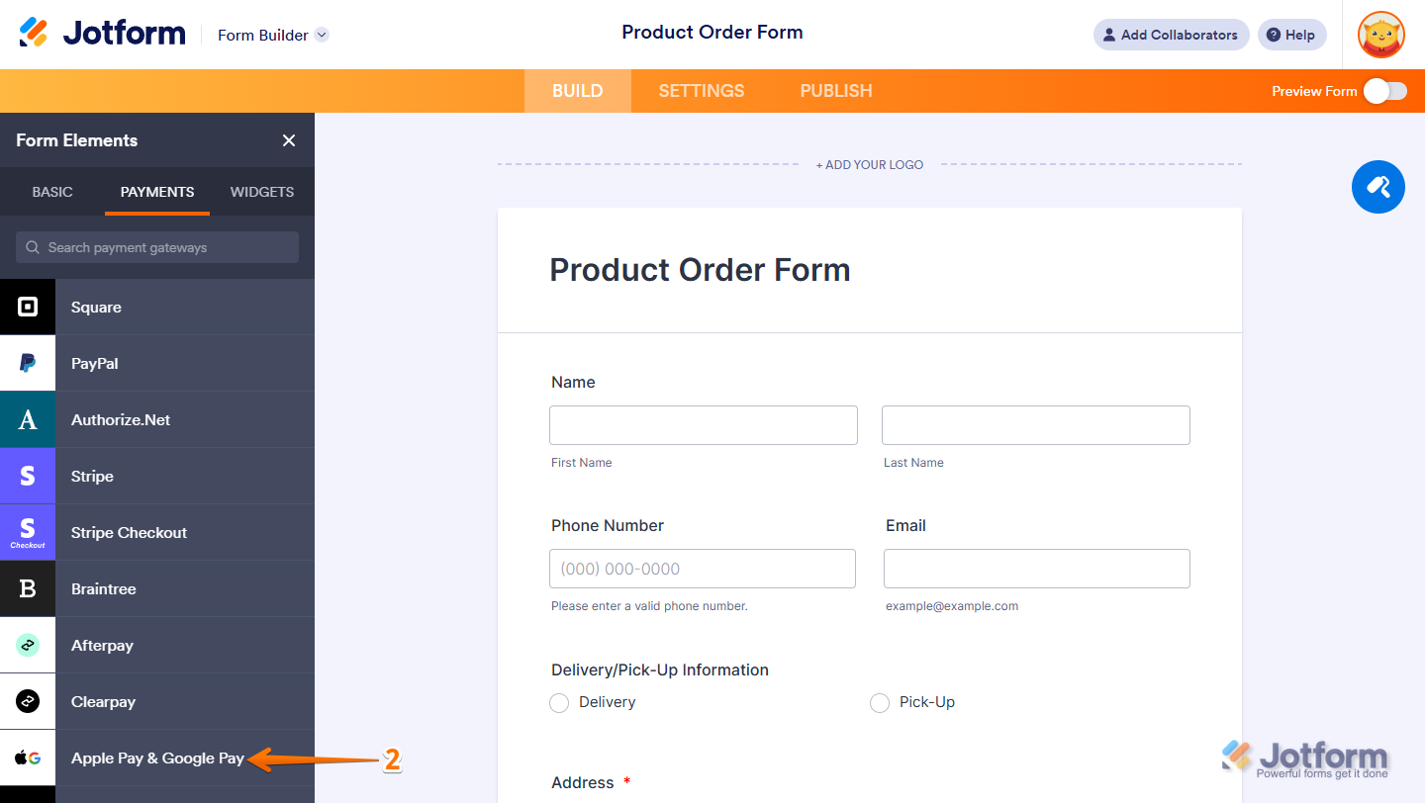The height and width of the screenshot is (803, 1425).
Task: Open the Help button
Action: 1291,35
